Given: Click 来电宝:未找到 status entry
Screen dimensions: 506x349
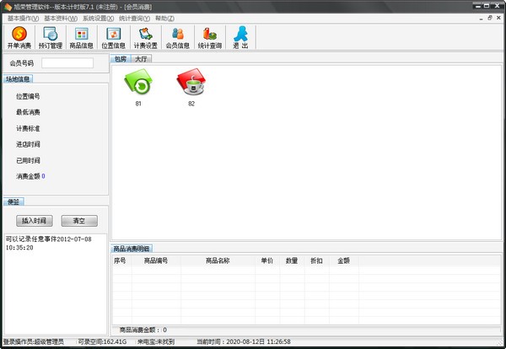Looking at the screenshot, I should (x=156, y=342).
